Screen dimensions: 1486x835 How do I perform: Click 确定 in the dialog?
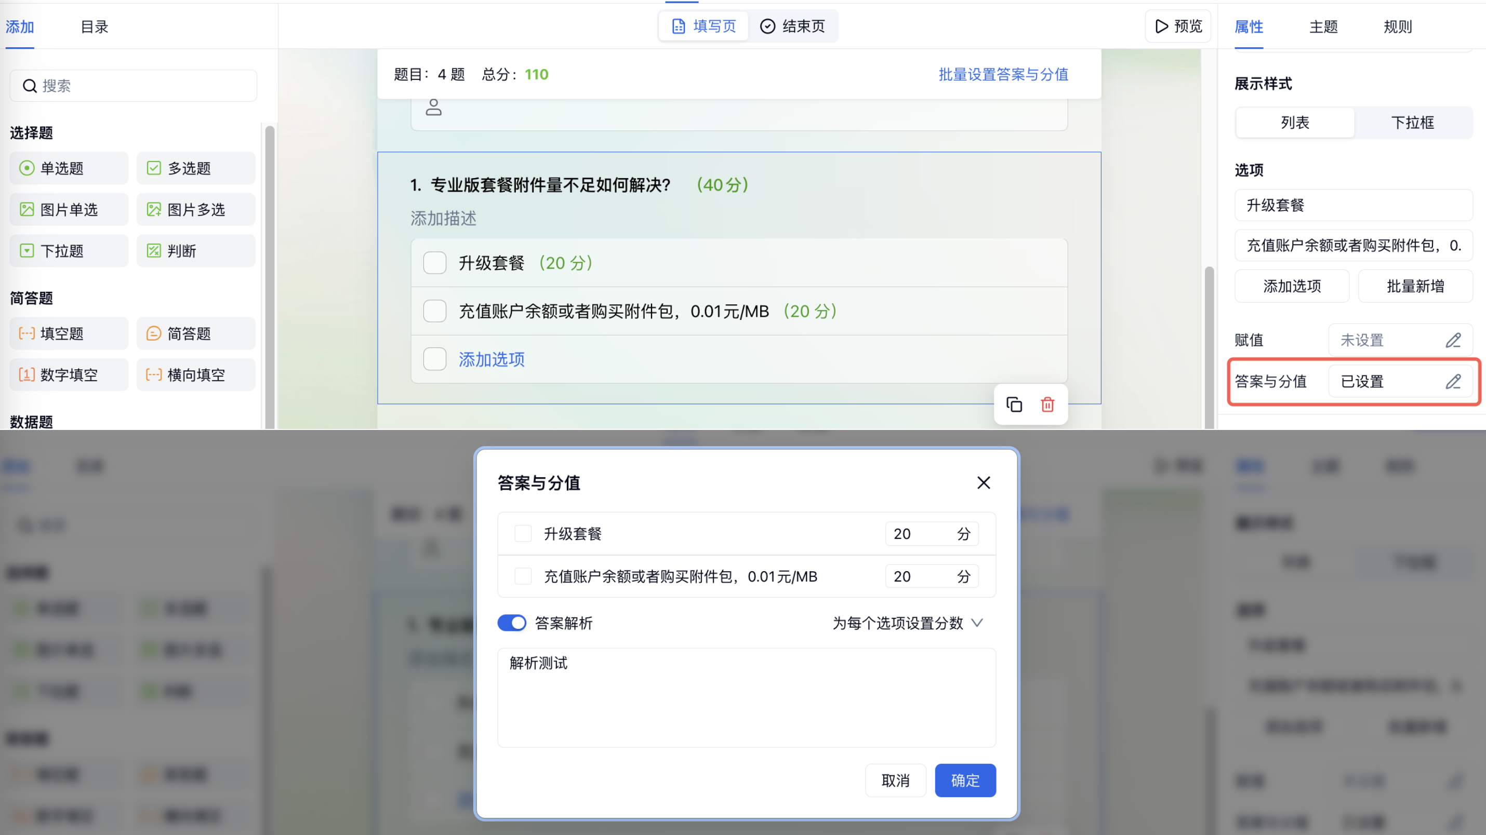click(965, 780)
